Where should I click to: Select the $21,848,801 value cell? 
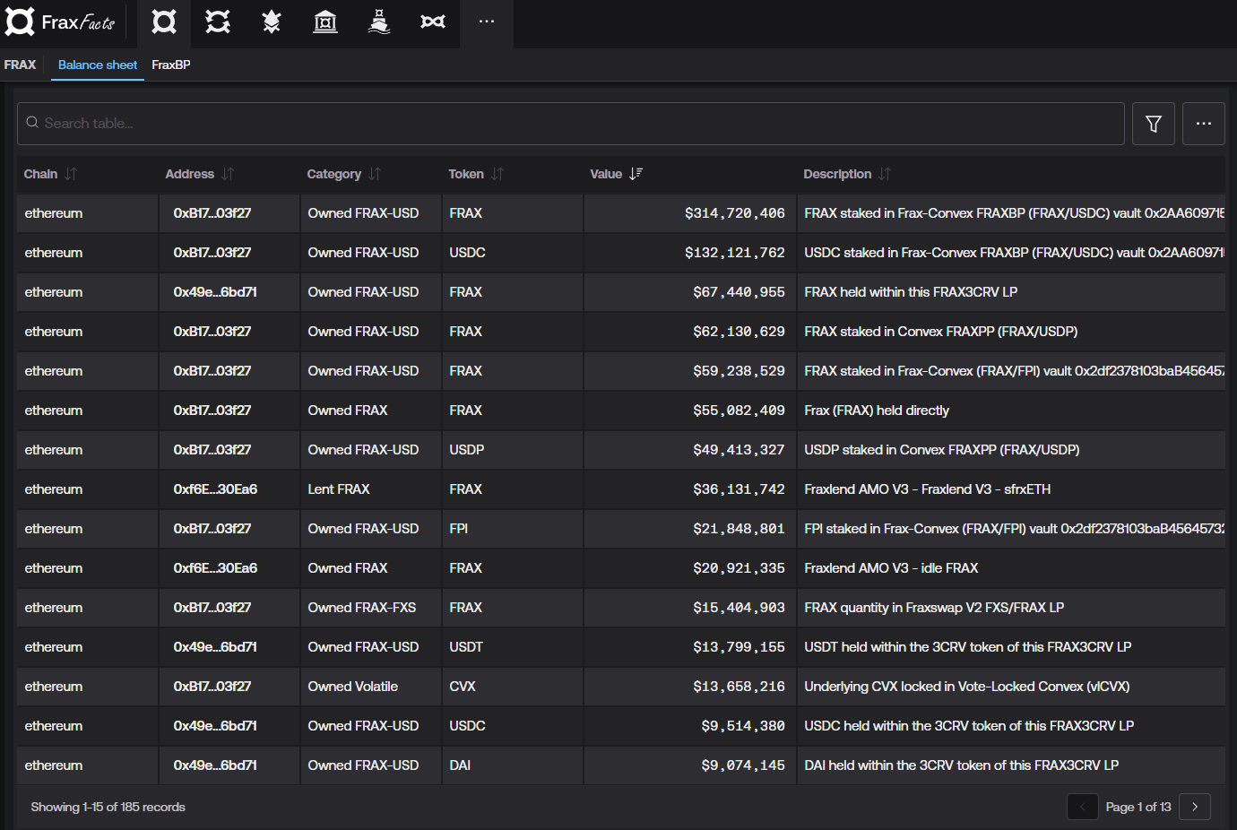coord(690,529)
